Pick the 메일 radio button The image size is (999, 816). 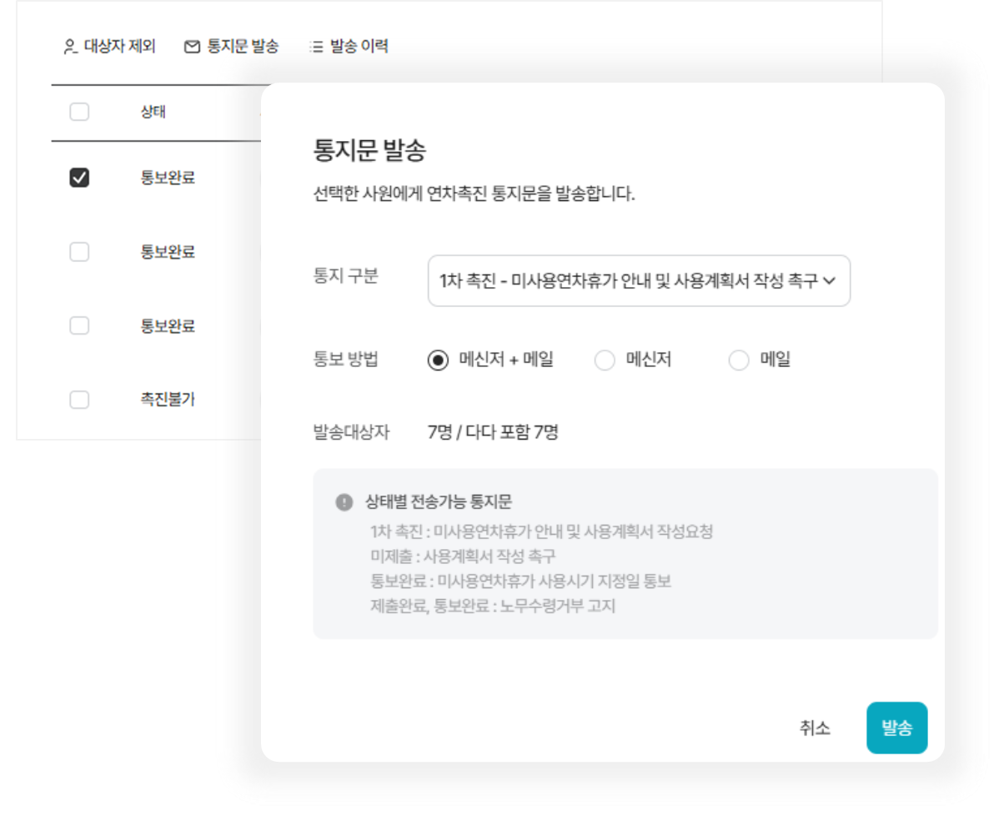pyautogui.click(x=739, y=360)
